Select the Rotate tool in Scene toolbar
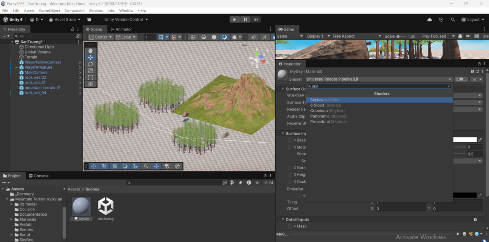The image size is (489, 242). coord(91,64)
